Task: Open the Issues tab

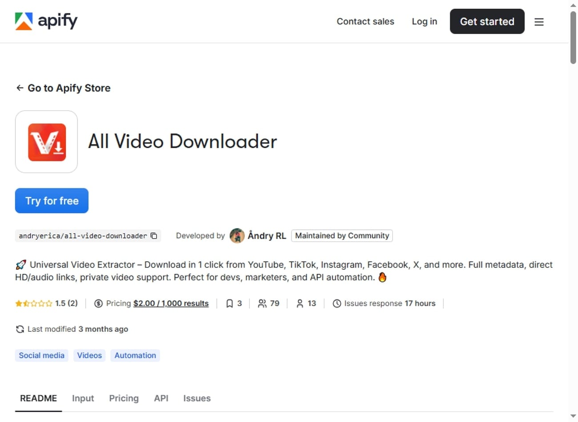Action: (197, 398)
